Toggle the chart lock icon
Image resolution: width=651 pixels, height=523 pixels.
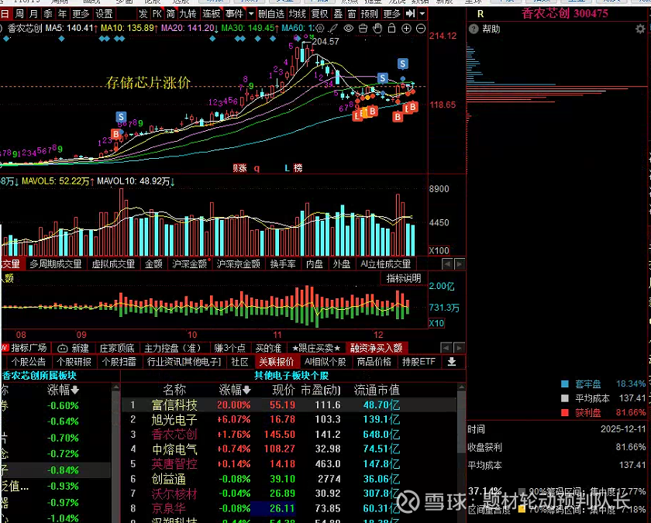[391, 28]
